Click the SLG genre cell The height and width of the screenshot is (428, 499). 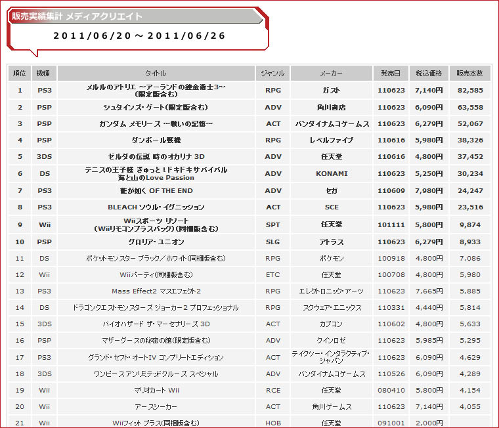pyautogui.click(x=272, y=242)
